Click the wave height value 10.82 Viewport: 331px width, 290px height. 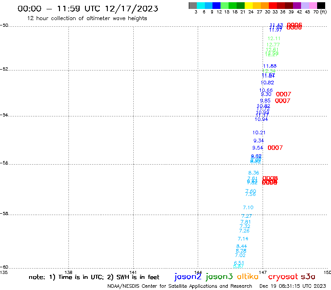point(267,83)
